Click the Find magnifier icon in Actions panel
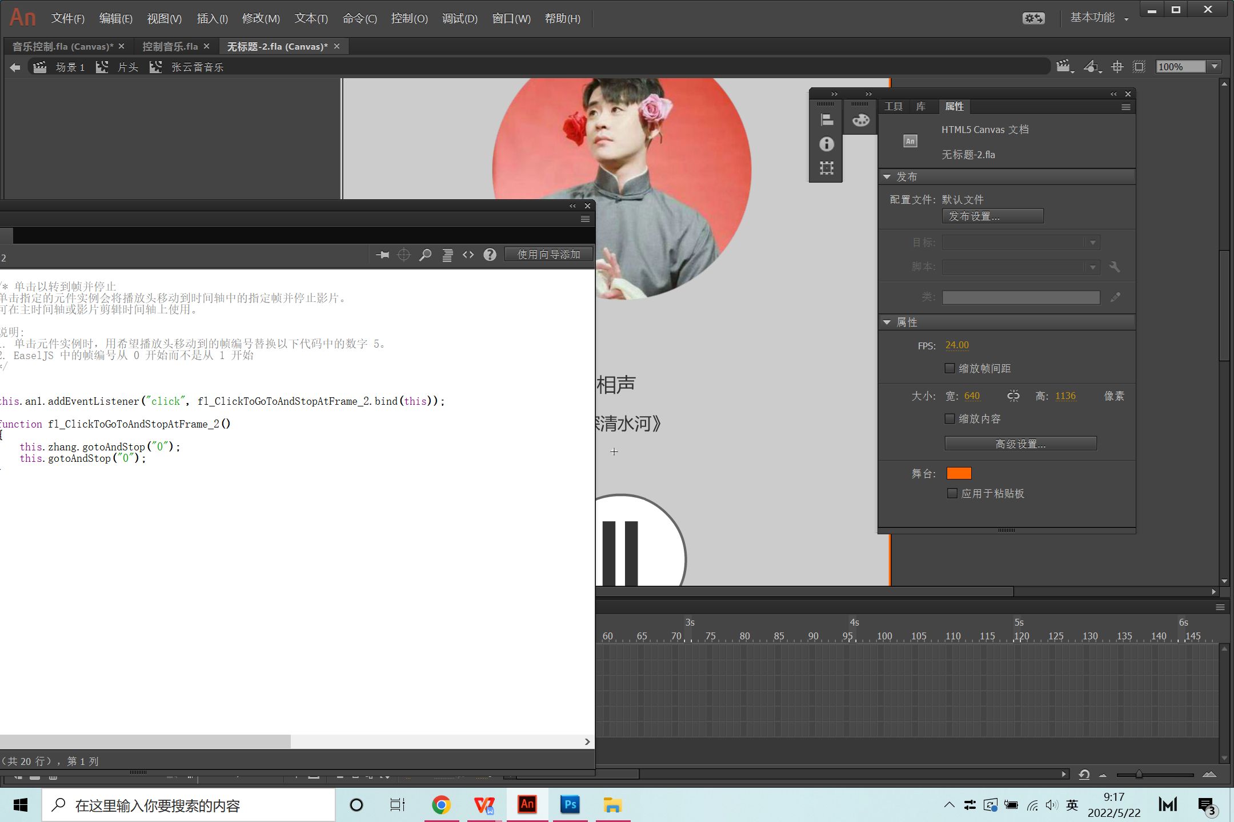The image size is (1234, 822). click(425, 255)
